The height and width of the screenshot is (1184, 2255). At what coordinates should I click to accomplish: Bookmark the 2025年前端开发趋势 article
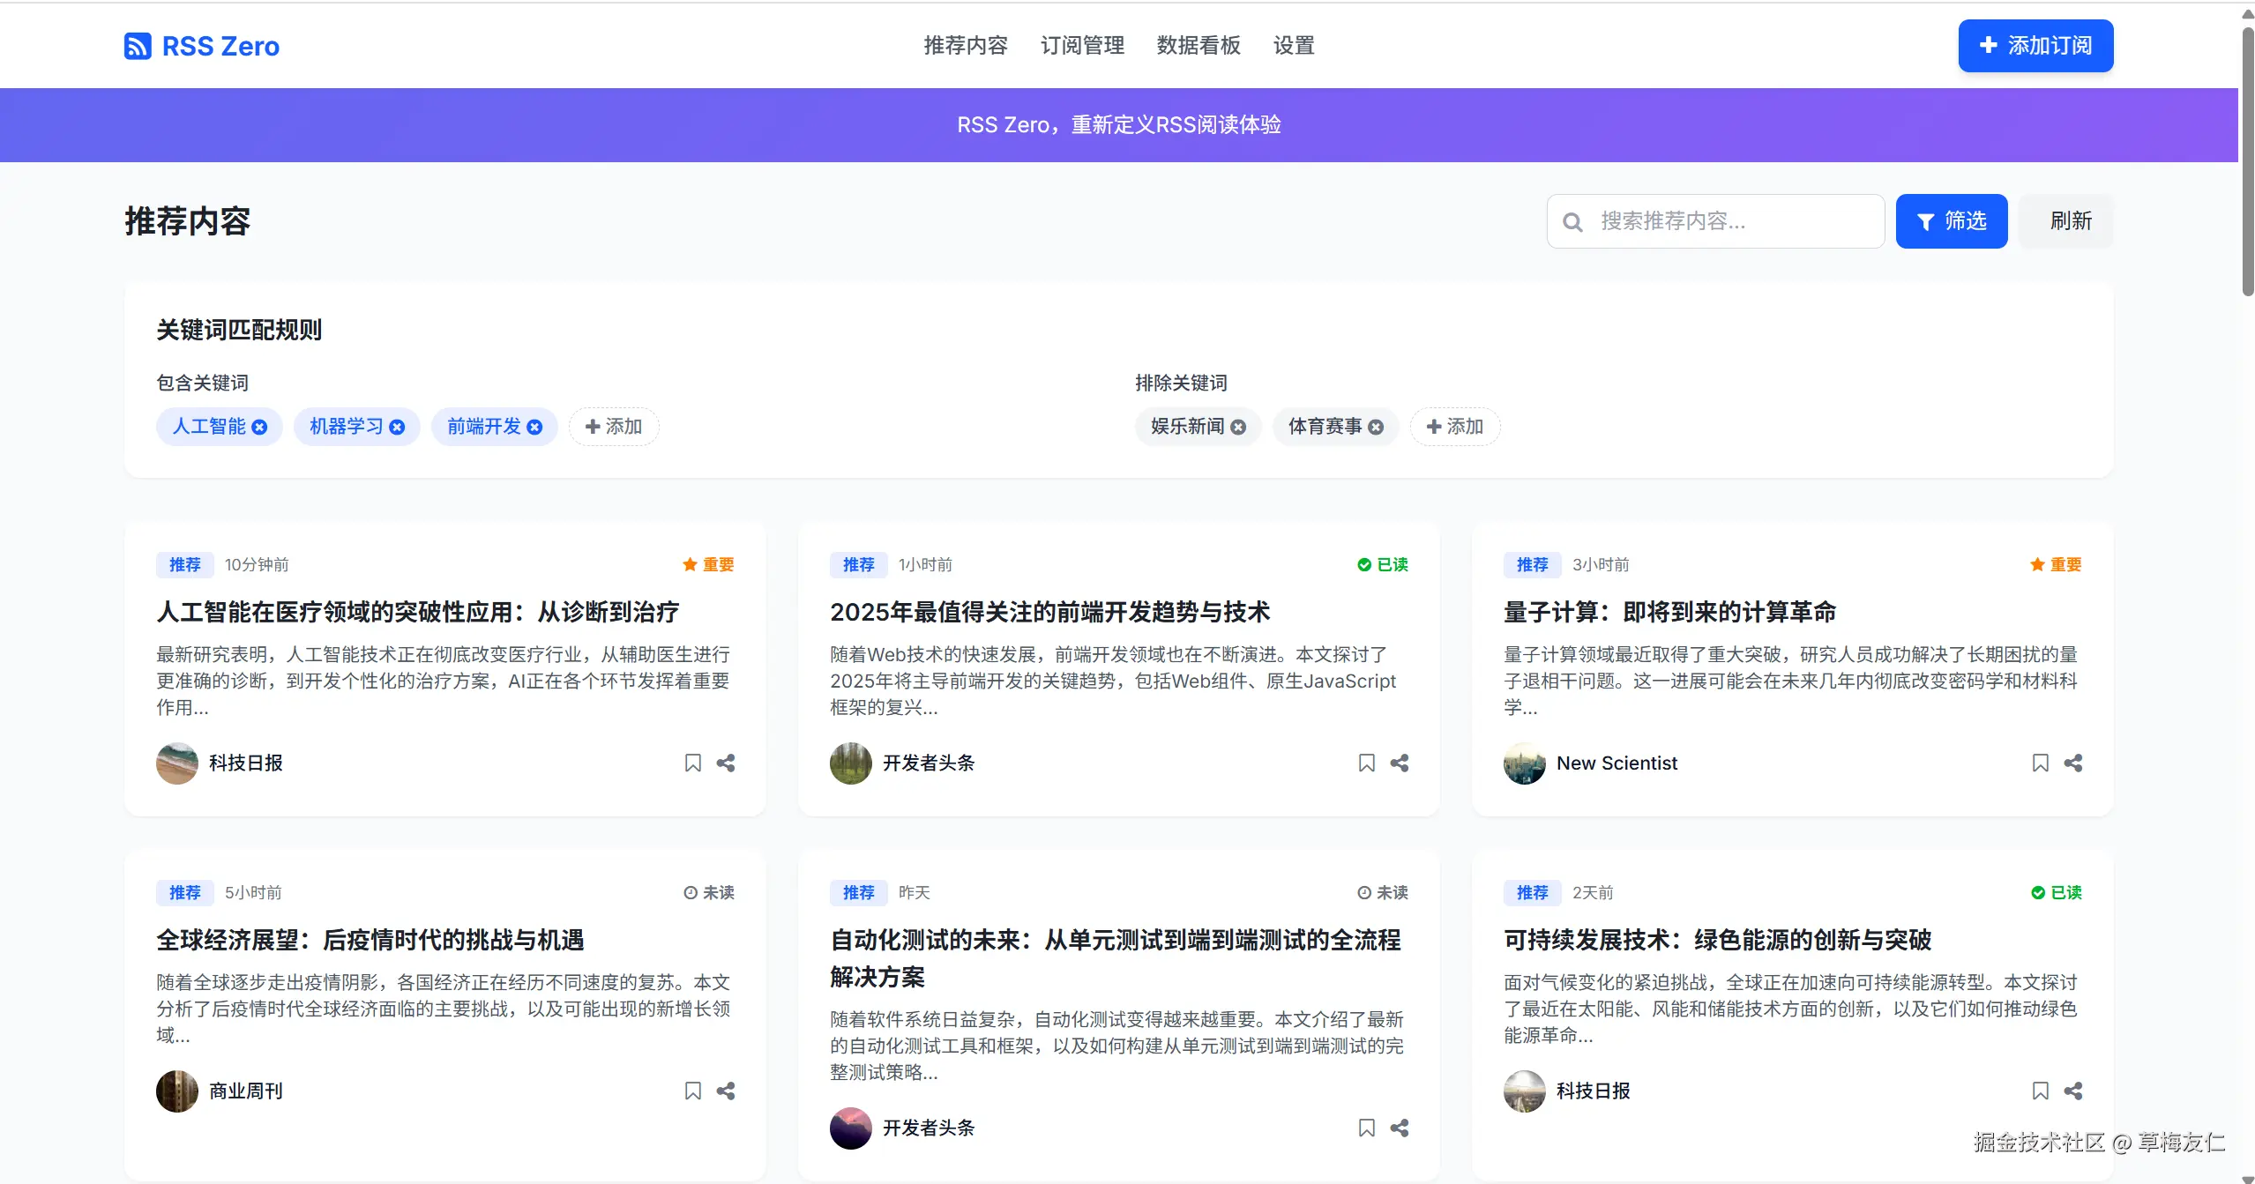coord(1366,763)
